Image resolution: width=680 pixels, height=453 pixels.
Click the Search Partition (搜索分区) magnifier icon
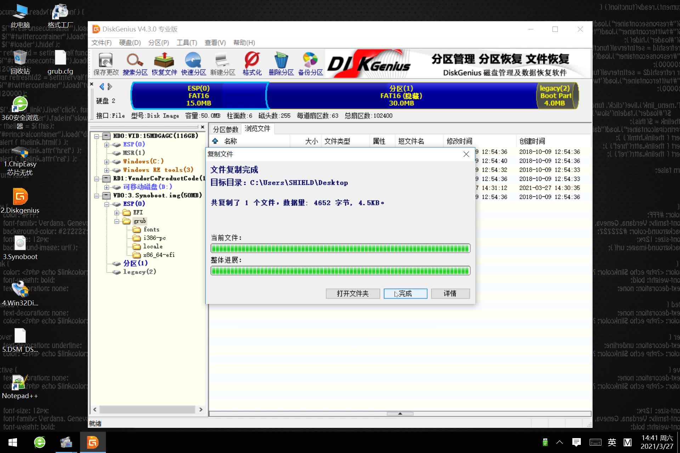click(135, 64)
